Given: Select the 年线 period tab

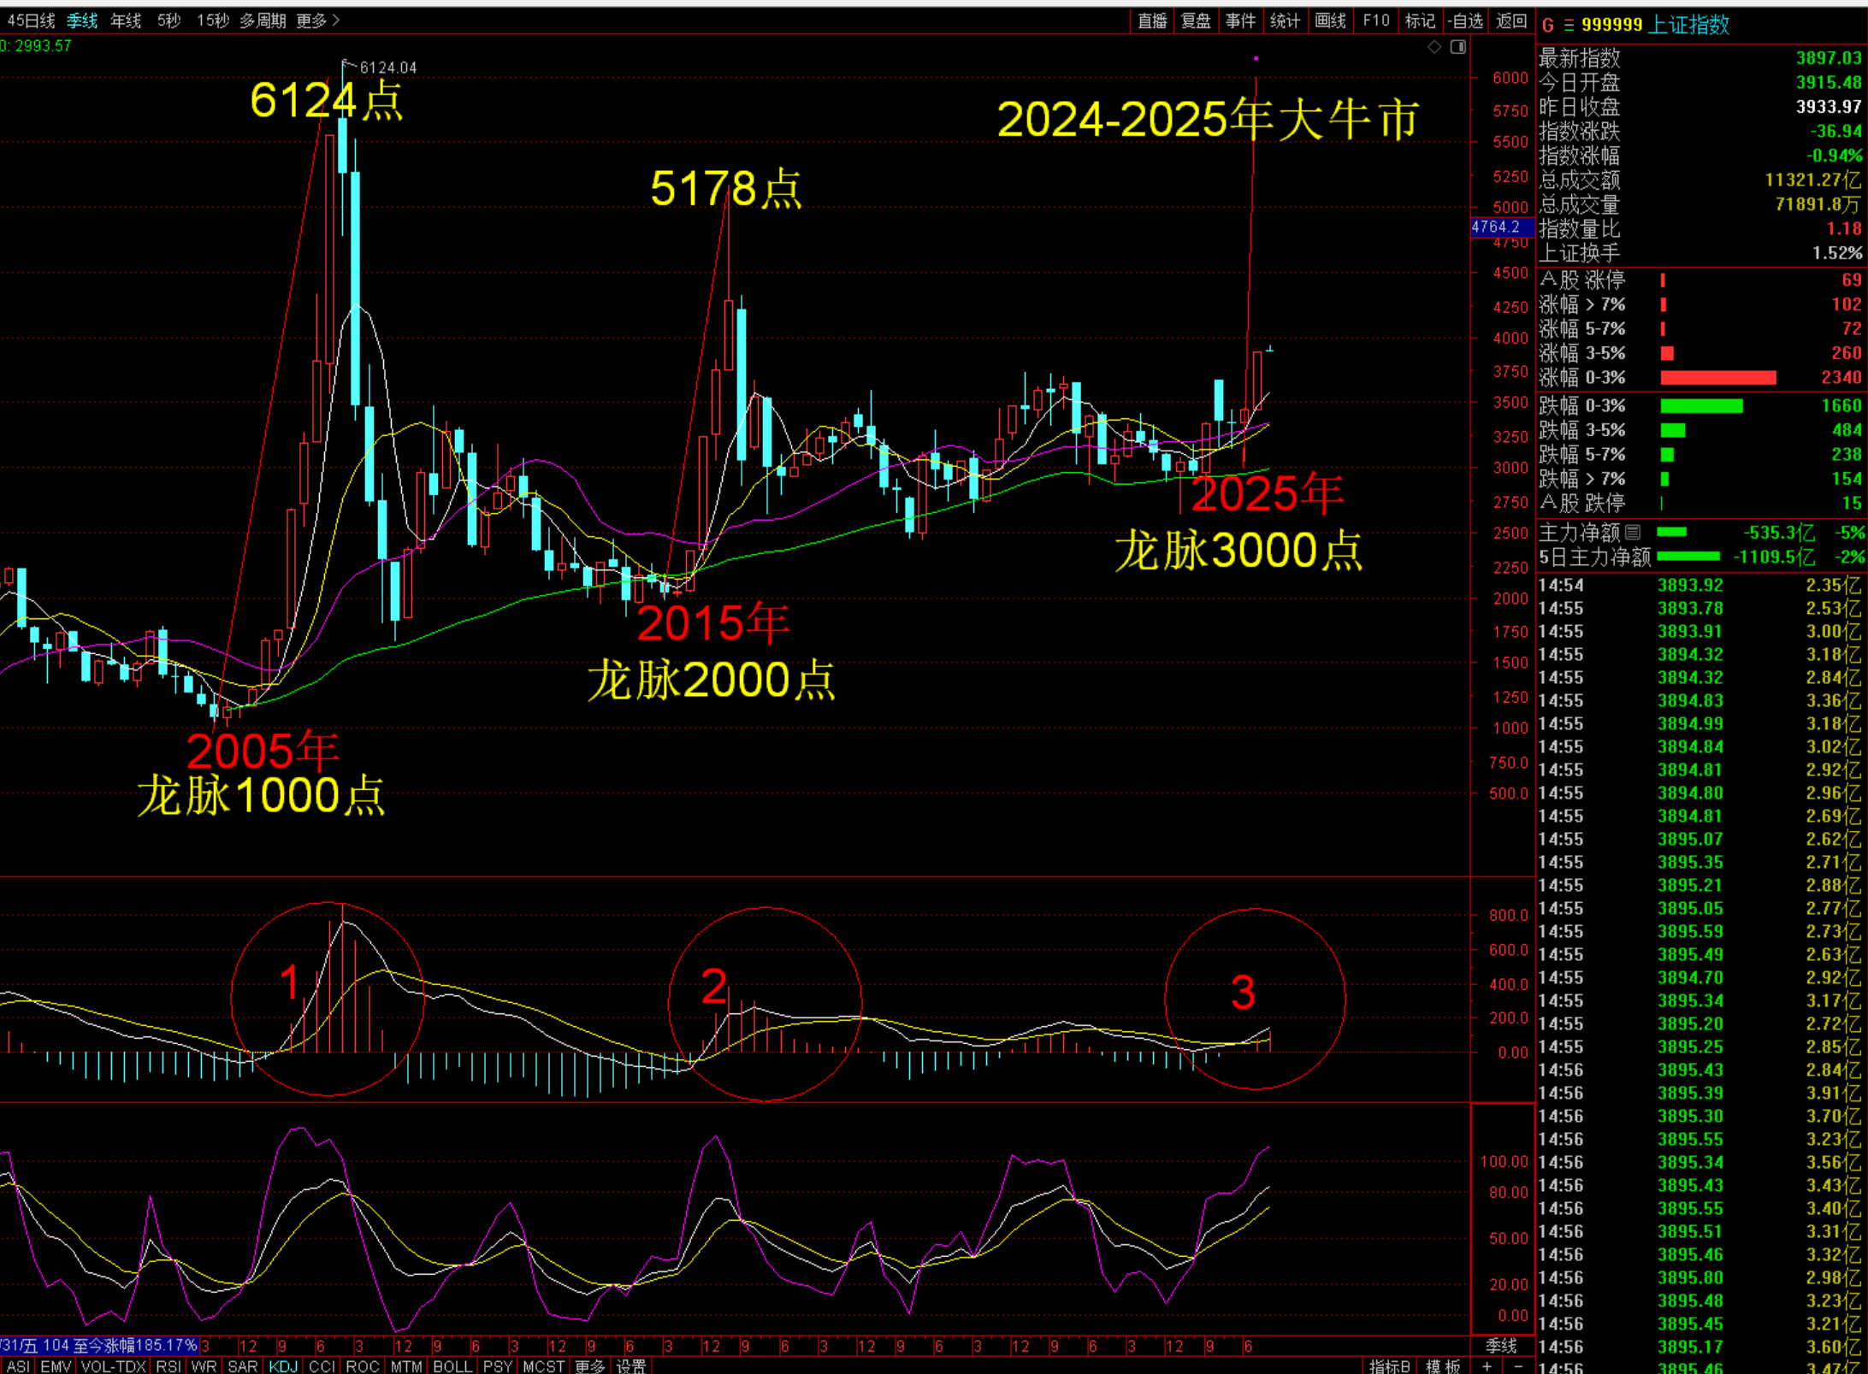Looking at the screenshot, I should coord(126,21).
